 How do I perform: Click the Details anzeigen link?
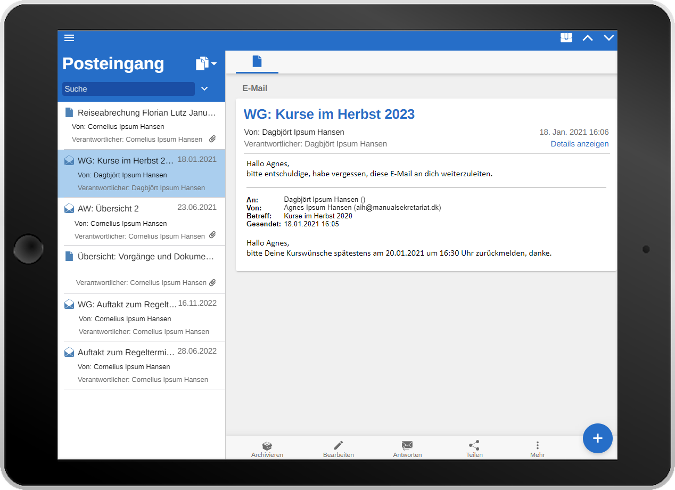579,144
